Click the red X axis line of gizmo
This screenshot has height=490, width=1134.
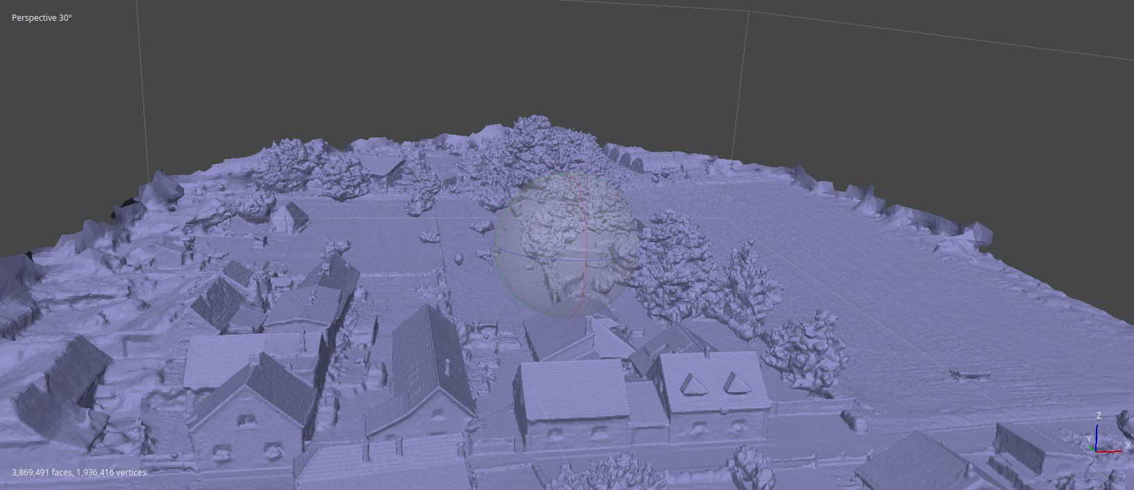pyautogui.click(x=1110, y=451)
